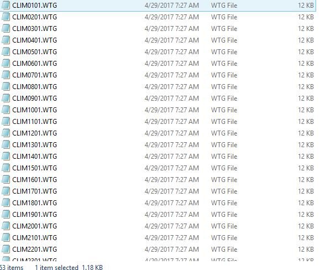The height and width of the screenshot is (270, 336).
Task: Click the icon beside CLIM2001.WTG
Action: [x=6, y=226]
